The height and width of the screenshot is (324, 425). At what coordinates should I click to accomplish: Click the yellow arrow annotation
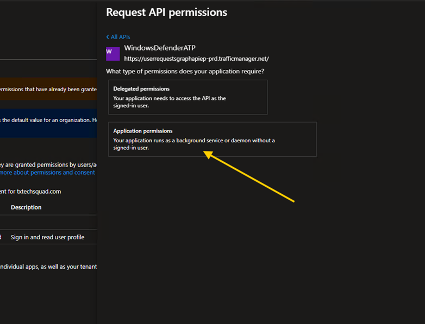249,178
